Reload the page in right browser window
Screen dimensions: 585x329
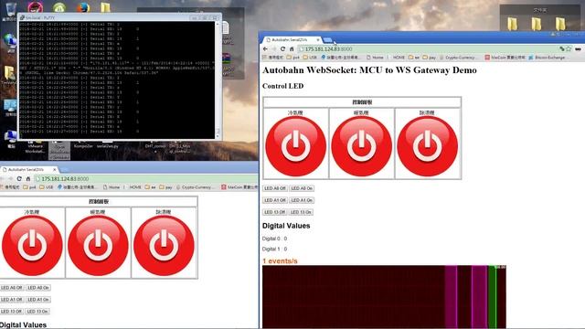(x=282, y=48)
